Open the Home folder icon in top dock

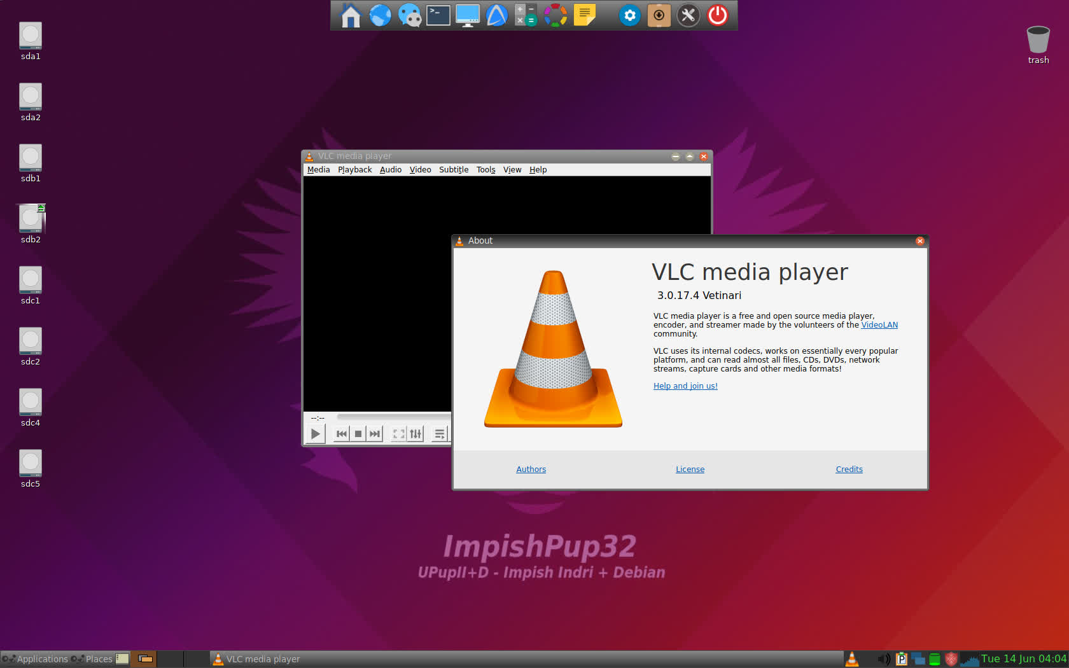tap(351, 15)
